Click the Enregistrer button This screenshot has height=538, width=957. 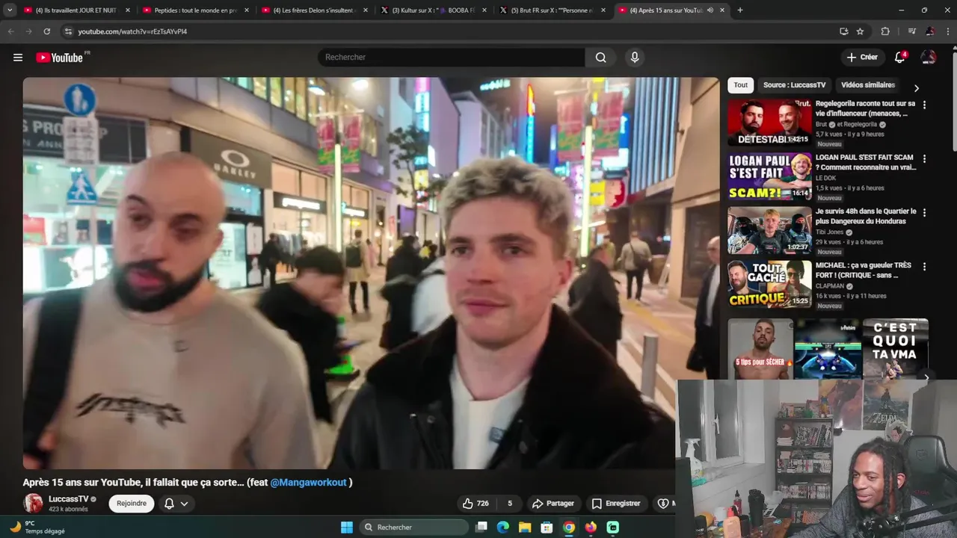click(x=616, y=504)
